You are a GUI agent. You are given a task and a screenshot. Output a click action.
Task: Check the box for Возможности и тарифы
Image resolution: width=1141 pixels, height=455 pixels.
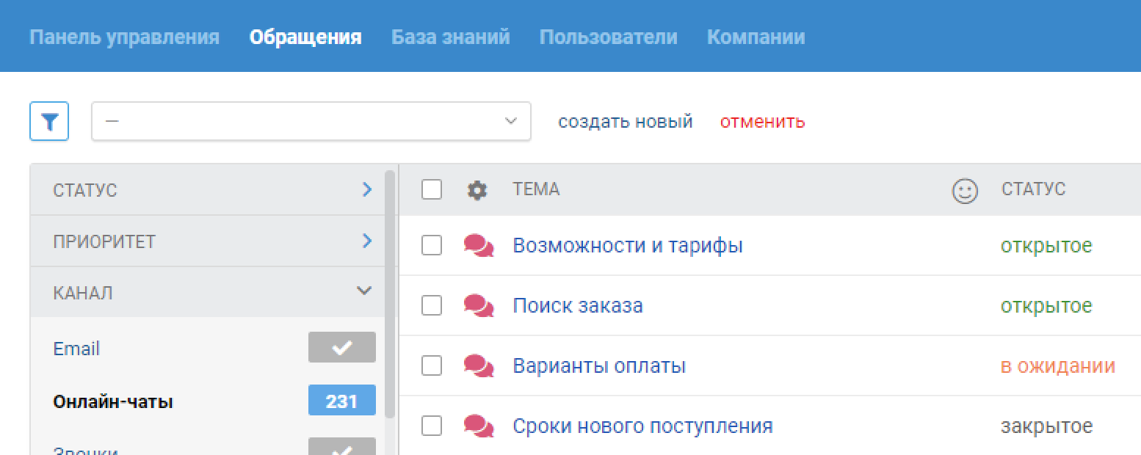click(432, 245)
